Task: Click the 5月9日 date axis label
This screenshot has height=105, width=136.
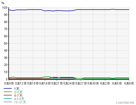Action: coord(9,83)
